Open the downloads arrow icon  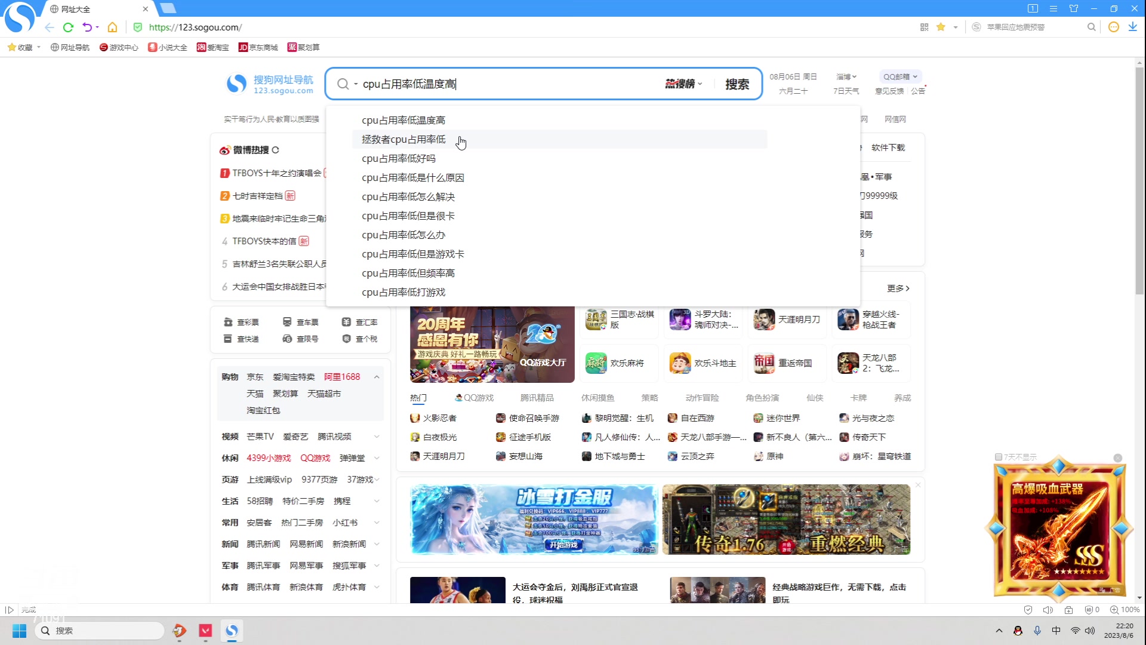(1132, 27)
